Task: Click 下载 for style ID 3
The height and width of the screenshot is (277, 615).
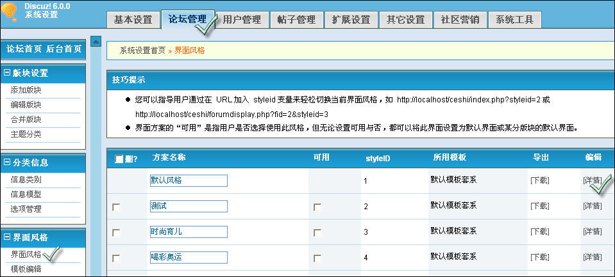Action: click(x=540, y=231)
